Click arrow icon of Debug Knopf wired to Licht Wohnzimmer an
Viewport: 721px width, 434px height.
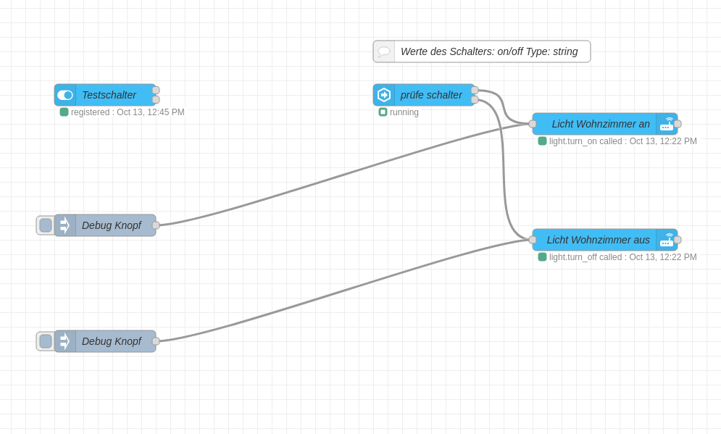click(x=65, y=225)
